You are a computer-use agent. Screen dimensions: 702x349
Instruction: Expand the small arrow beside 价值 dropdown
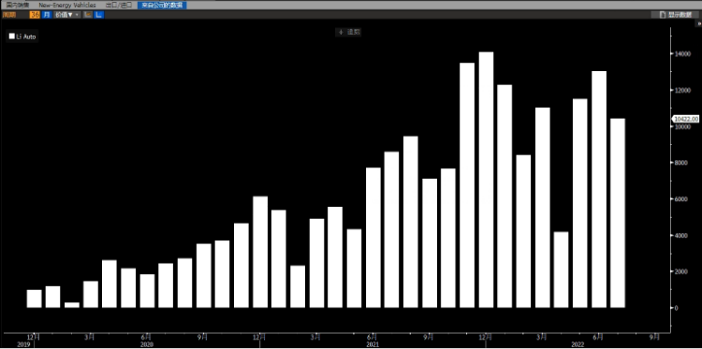pyautogui.click(x=77, y=15)
